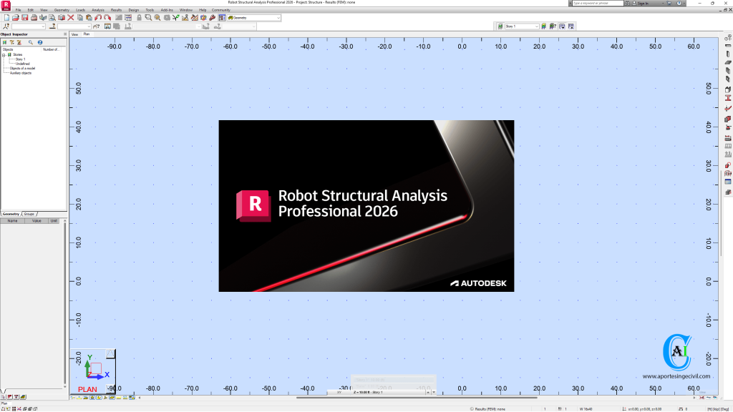Screen dimensions: 733x412
Task: Open the Analysis menu
Action: (x=98, y=10)
